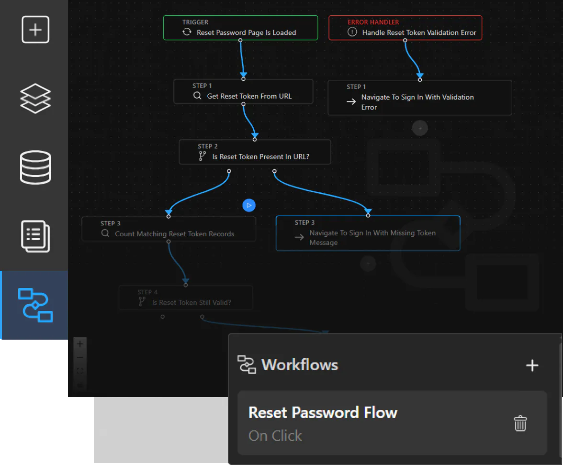Viewport: 563px width, 465px height.
Task: Select Step 2 Is Reset Token Present In URL?
Action: [x=255, y=152]
